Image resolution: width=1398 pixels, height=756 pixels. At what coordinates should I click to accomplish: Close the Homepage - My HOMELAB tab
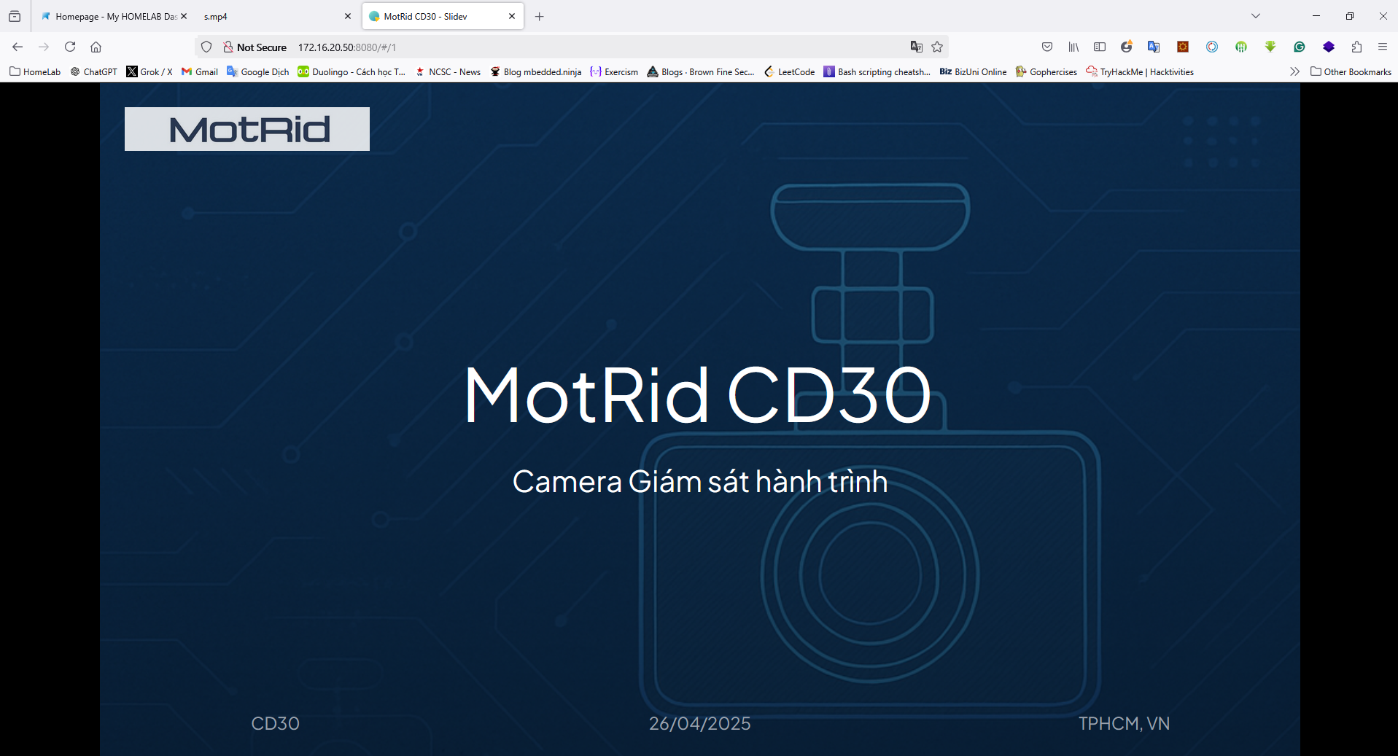[x=184, y=16]
